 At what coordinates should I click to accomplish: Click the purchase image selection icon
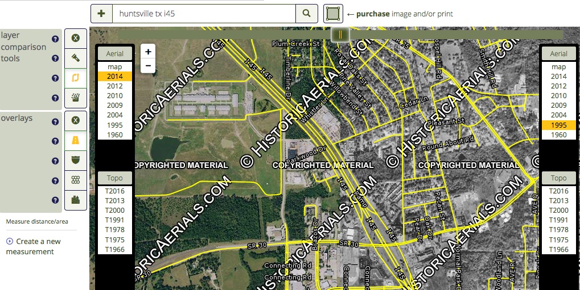tap(333, 14)
